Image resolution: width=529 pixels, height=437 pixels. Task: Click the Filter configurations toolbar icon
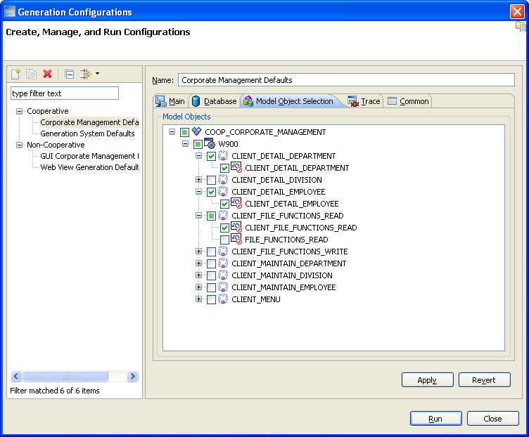[x=85, y=74]
